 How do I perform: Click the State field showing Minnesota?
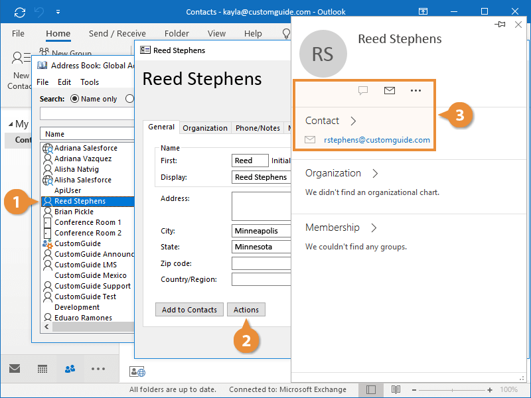click(261, 247)
